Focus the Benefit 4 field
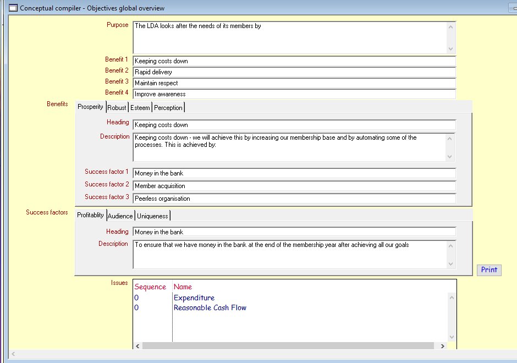 (x=294, y=94)
